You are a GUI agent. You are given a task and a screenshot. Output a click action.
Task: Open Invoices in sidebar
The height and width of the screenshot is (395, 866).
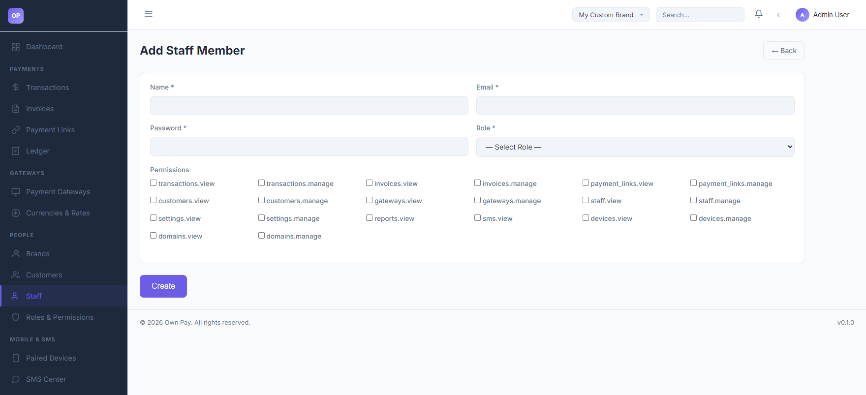click(63, 109)
